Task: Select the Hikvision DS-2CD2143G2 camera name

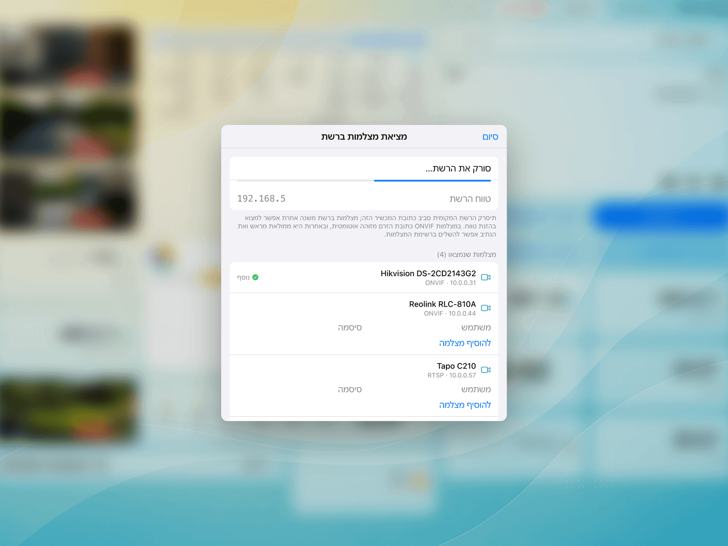Action: click(428, 273)
